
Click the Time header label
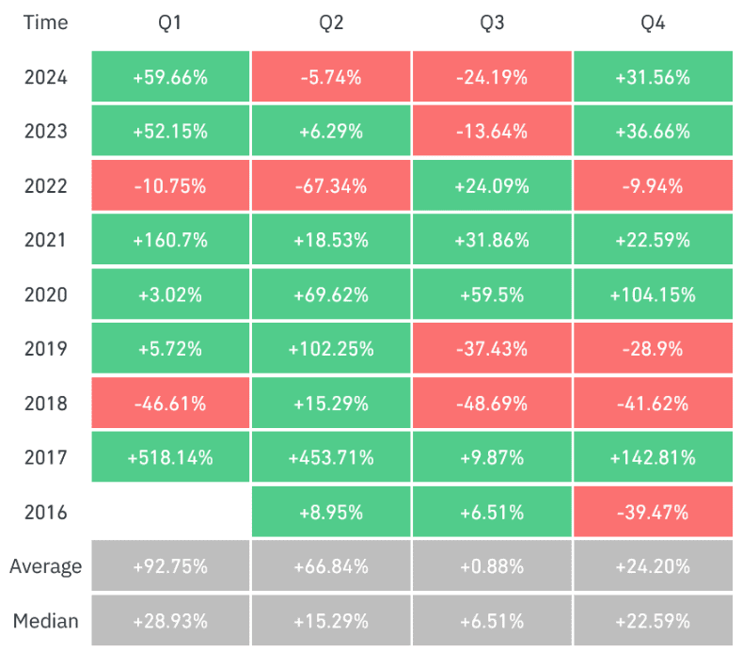point(46,24)
